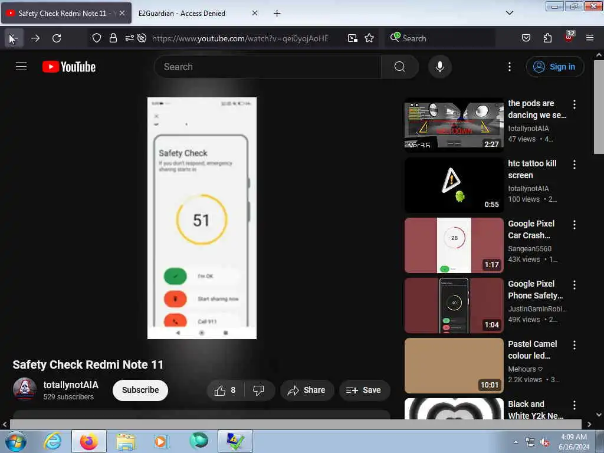
Task: Open a new tab with plus button
Action: coord(277,14)
